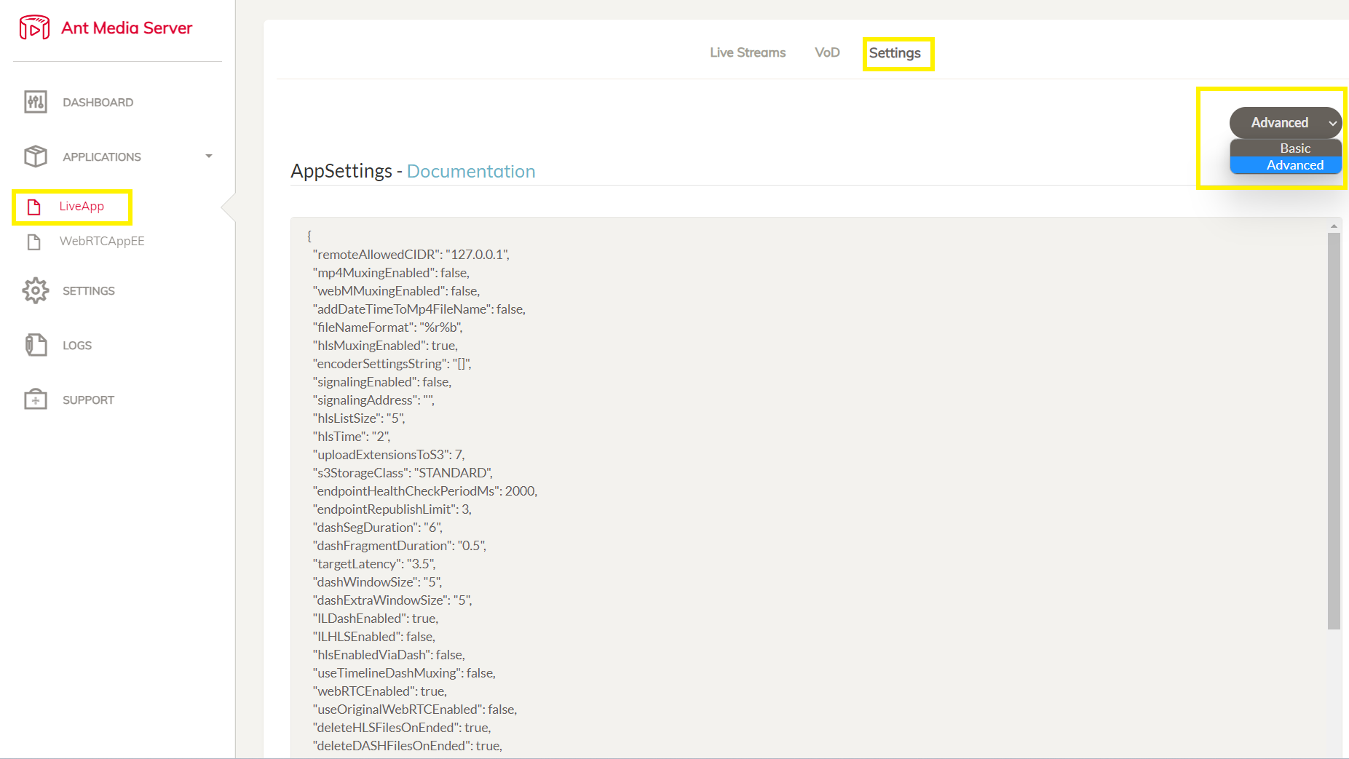The image size is (1349, 759).
Task: Click the "webRTCEnabled": true line
Action: [x=379, y=691]
